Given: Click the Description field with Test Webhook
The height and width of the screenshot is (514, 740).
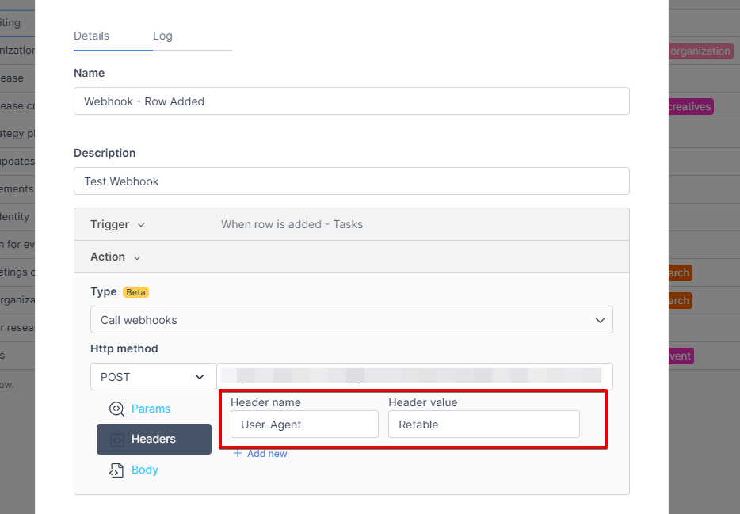Looking at the screenshot, I should pos(351,181).
